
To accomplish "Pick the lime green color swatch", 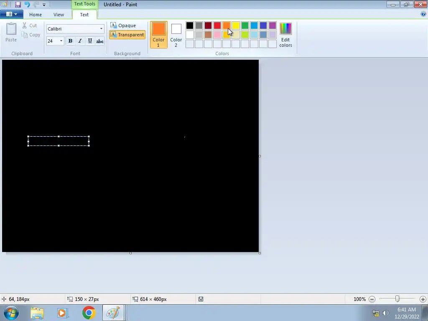I will click(245, 35).
